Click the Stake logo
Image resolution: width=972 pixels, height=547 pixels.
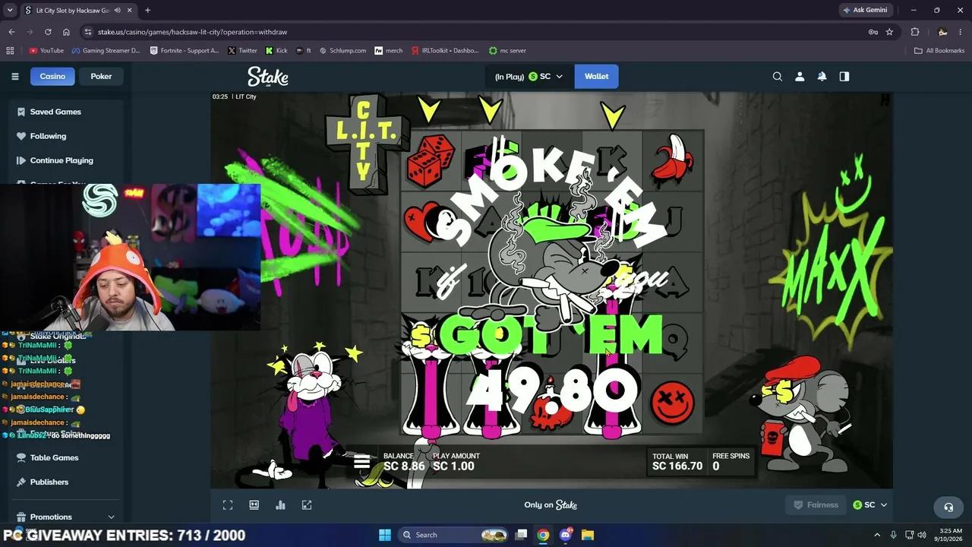267,76
